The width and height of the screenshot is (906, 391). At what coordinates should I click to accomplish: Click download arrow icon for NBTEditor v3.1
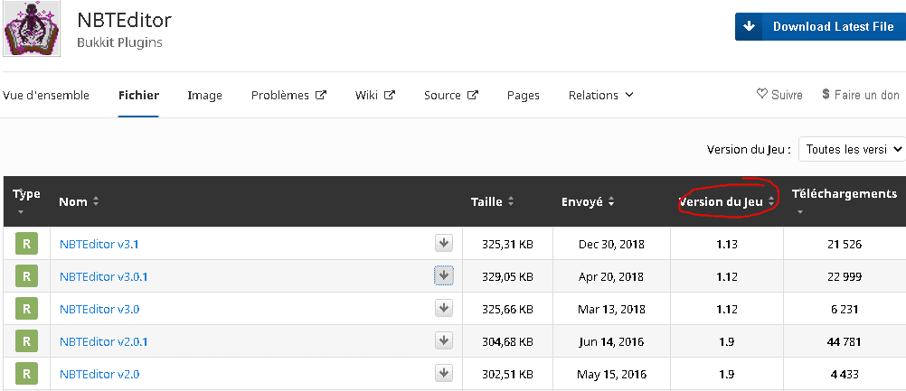point(443,243)
